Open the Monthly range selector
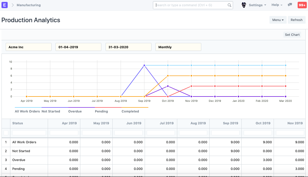The height and width of the screenshot is (177, 308). click(x=178, y=47)
